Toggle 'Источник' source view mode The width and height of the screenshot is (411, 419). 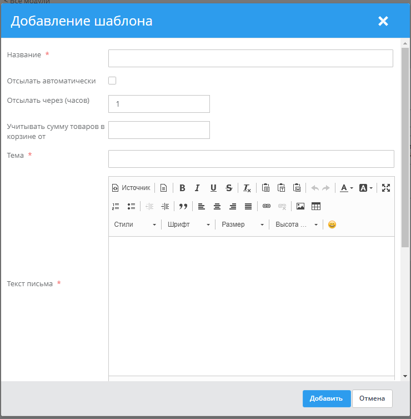point(131,188)
